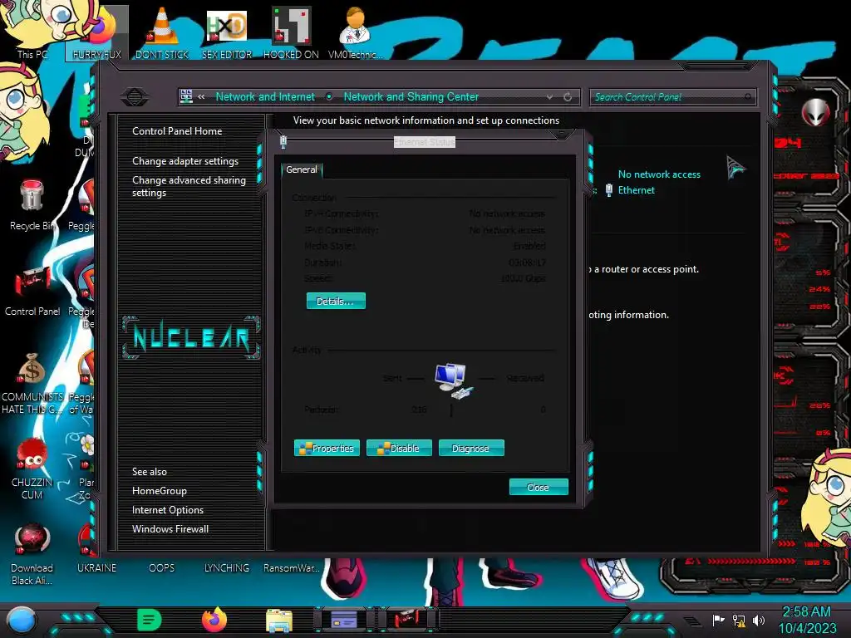Open Control Panel desktop icon
This screenshot has width=851, height=638.
tap(32, 291)
